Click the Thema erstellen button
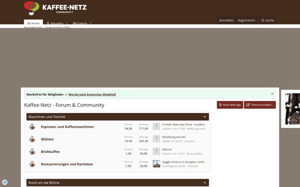This screenshot has height=187, width=300. tap(260, 105)
